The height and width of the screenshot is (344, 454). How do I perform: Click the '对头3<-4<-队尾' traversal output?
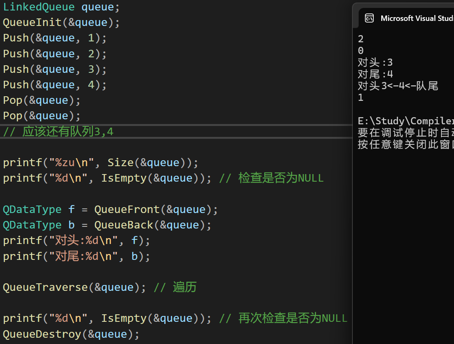(398, 86)
